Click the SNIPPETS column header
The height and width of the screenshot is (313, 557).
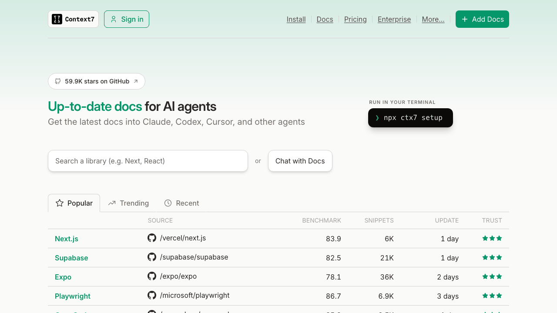(379, 220)
